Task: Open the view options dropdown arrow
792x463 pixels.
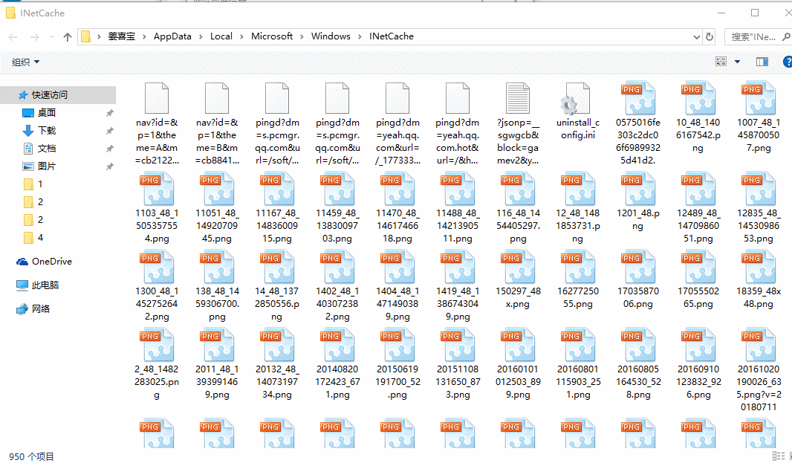Action: click(737, 62)
